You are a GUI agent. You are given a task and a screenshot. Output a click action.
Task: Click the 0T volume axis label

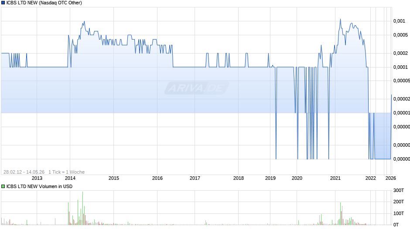396,225
